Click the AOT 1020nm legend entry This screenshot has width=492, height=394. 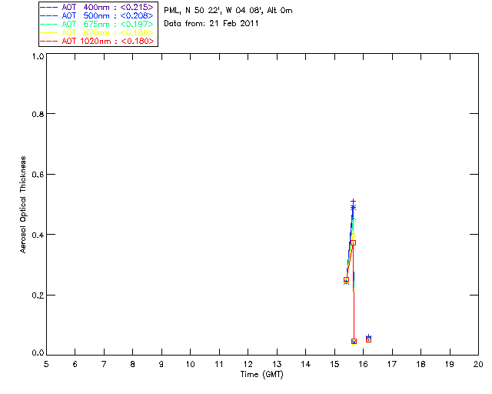pos(97,41)
